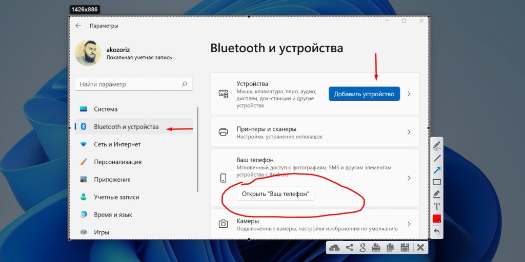The height and width of the screenshot is (262, 525).
Task: Select the Lightshot arrow tool
Action: pyautogui.click(x=437, y=170)
